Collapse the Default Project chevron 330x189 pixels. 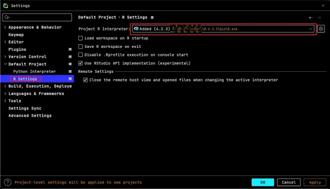point(5,64)
